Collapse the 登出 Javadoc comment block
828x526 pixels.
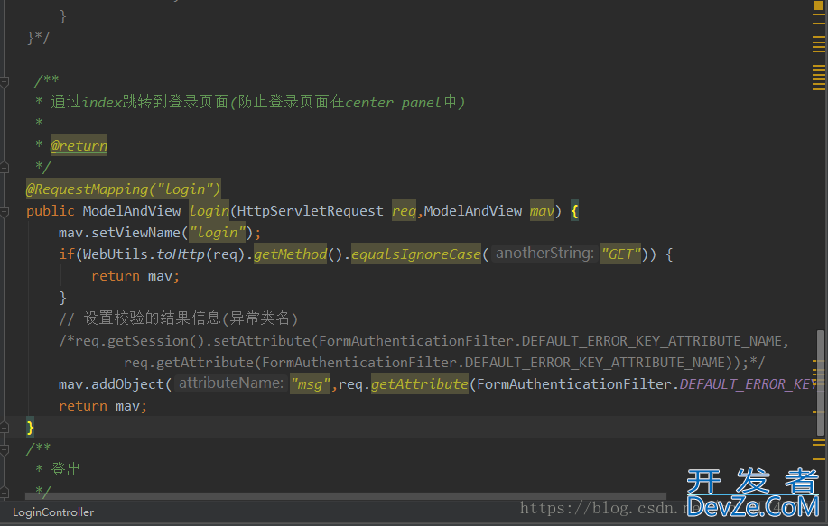(5, 448)
